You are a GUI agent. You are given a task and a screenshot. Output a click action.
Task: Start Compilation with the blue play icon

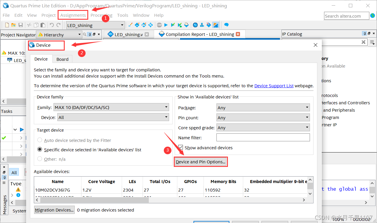pos(166,25)
